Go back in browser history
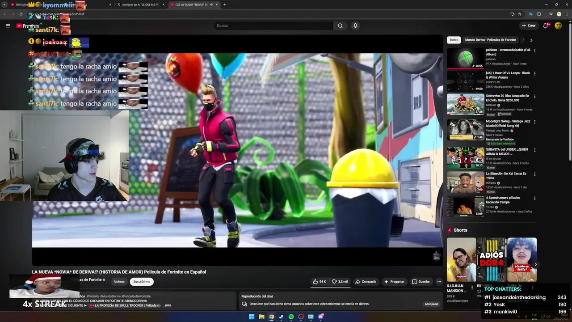 click(5, 14)
